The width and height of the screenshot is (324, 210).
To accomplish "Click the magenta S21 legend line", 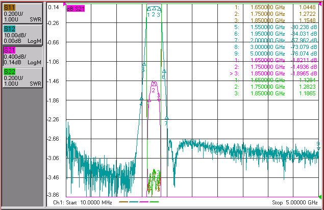I will tap(144, 202).
